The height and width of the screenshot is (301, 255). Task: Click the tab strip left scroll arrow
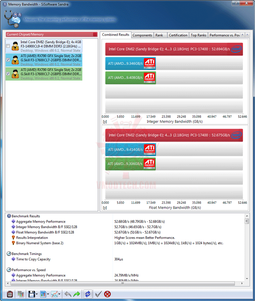pyautogui.click(x=243, y=35)
